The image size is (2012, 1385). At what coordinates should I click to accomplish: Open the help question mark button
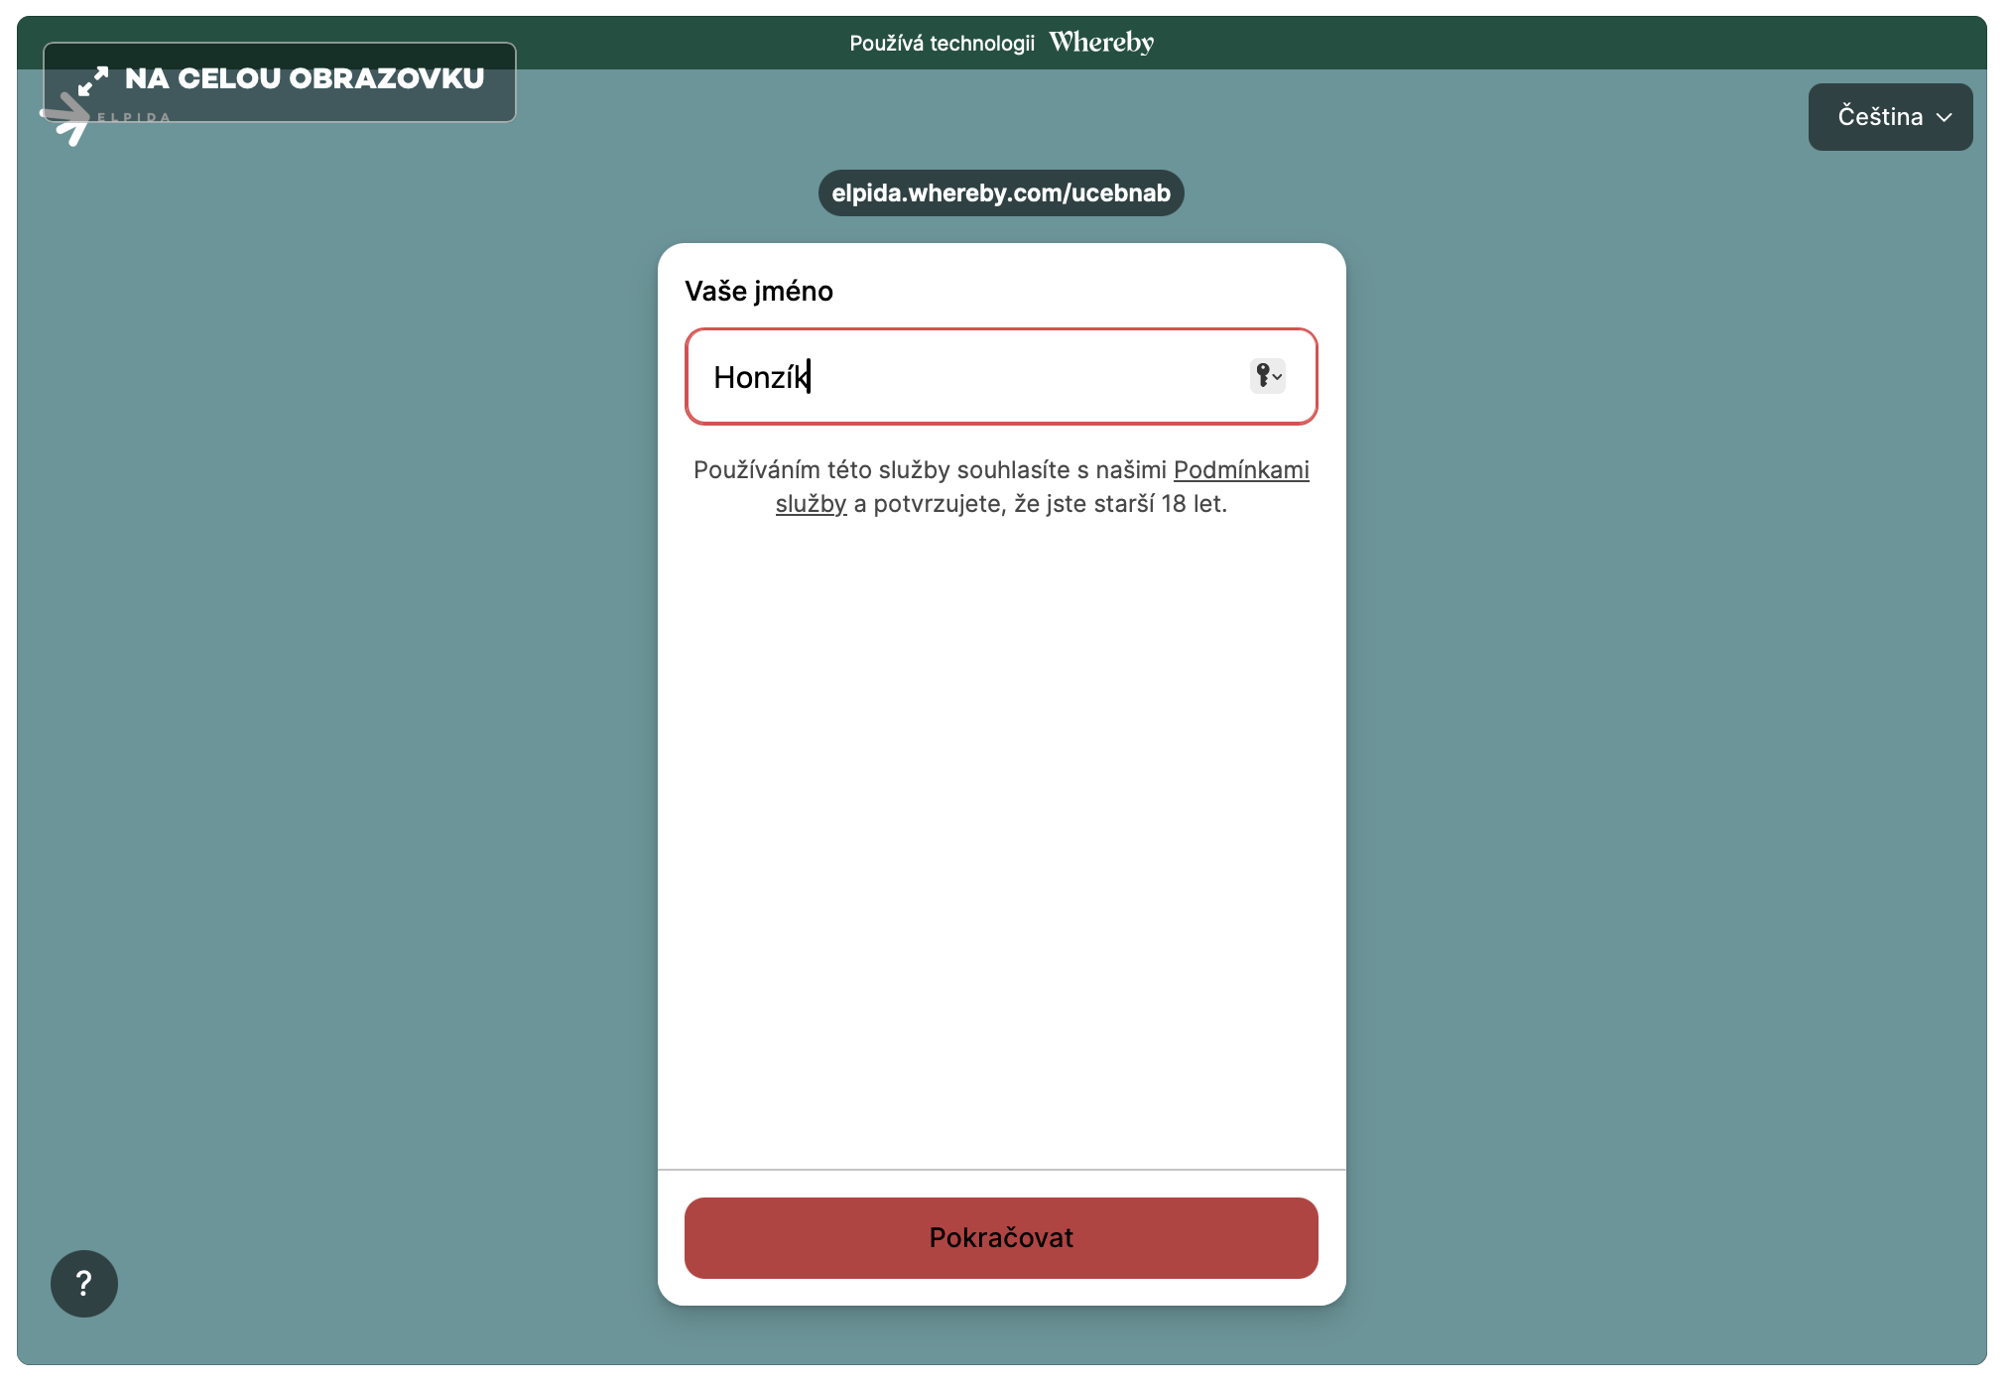[84, 1283]
